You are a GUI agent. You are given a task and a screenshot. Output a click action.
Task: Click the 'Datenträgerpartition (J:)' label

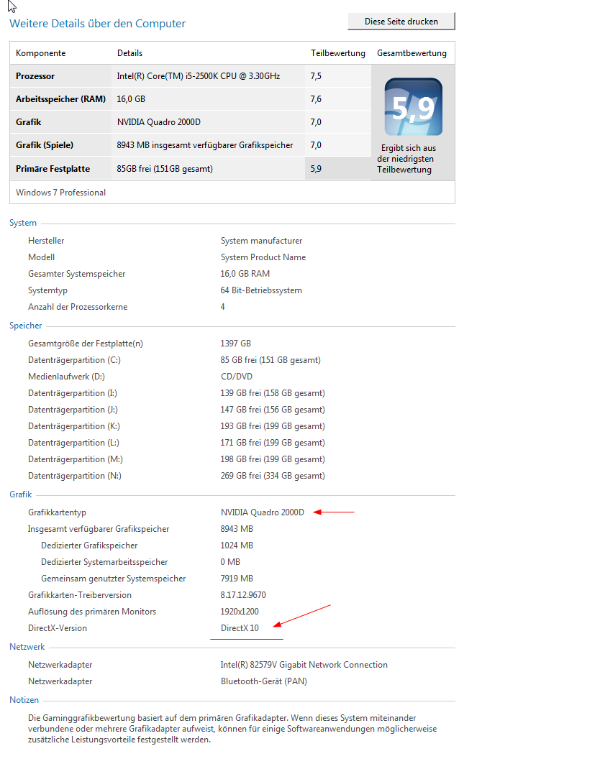73,410
